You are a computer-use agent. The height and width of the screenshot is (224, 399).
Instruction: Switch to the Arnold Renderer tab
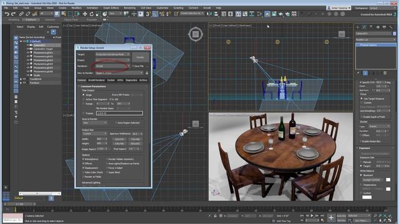tap(97, 80)
